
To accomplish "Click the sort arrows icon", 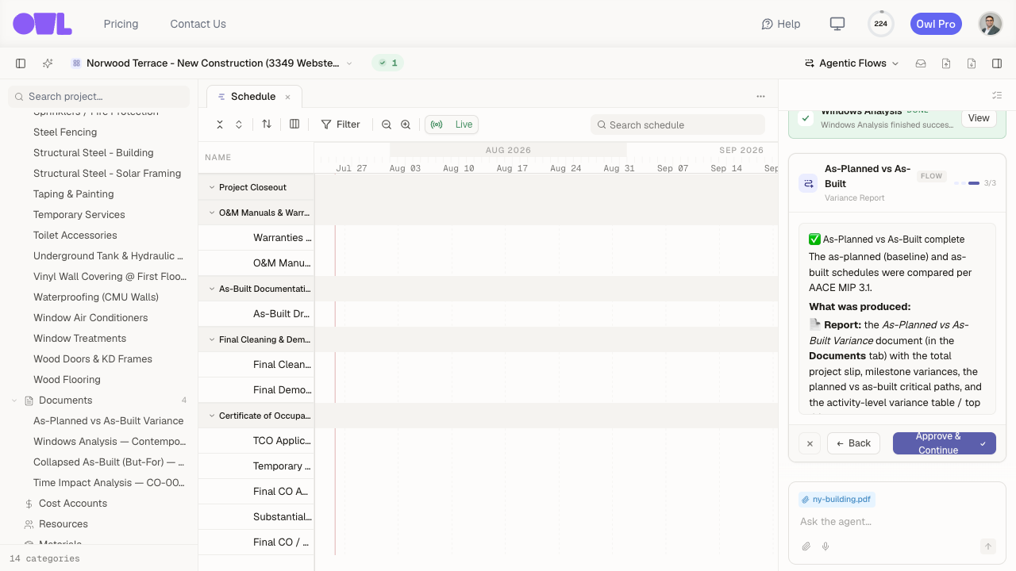I will (267, 125).
